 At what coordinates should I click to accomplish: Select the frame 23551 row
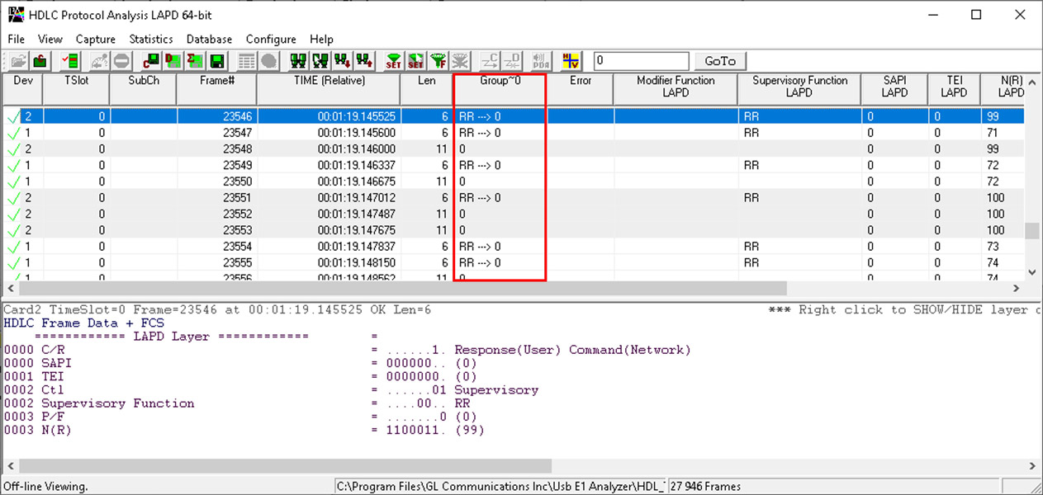(514, 198)
